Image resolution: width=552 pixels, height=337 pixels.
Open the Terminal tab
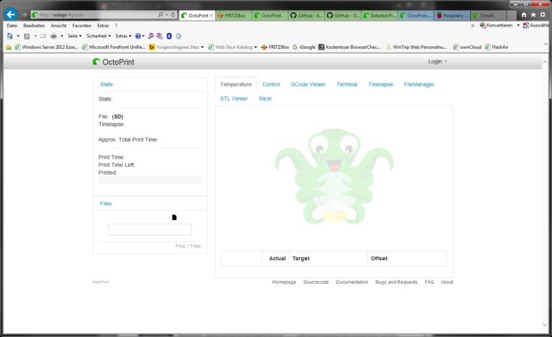point(346,84)
